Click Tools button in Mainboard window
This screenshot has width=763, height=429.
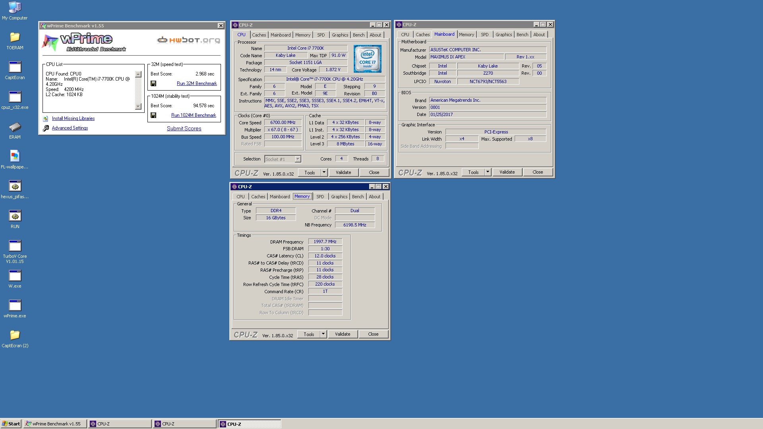pos(473,172)
